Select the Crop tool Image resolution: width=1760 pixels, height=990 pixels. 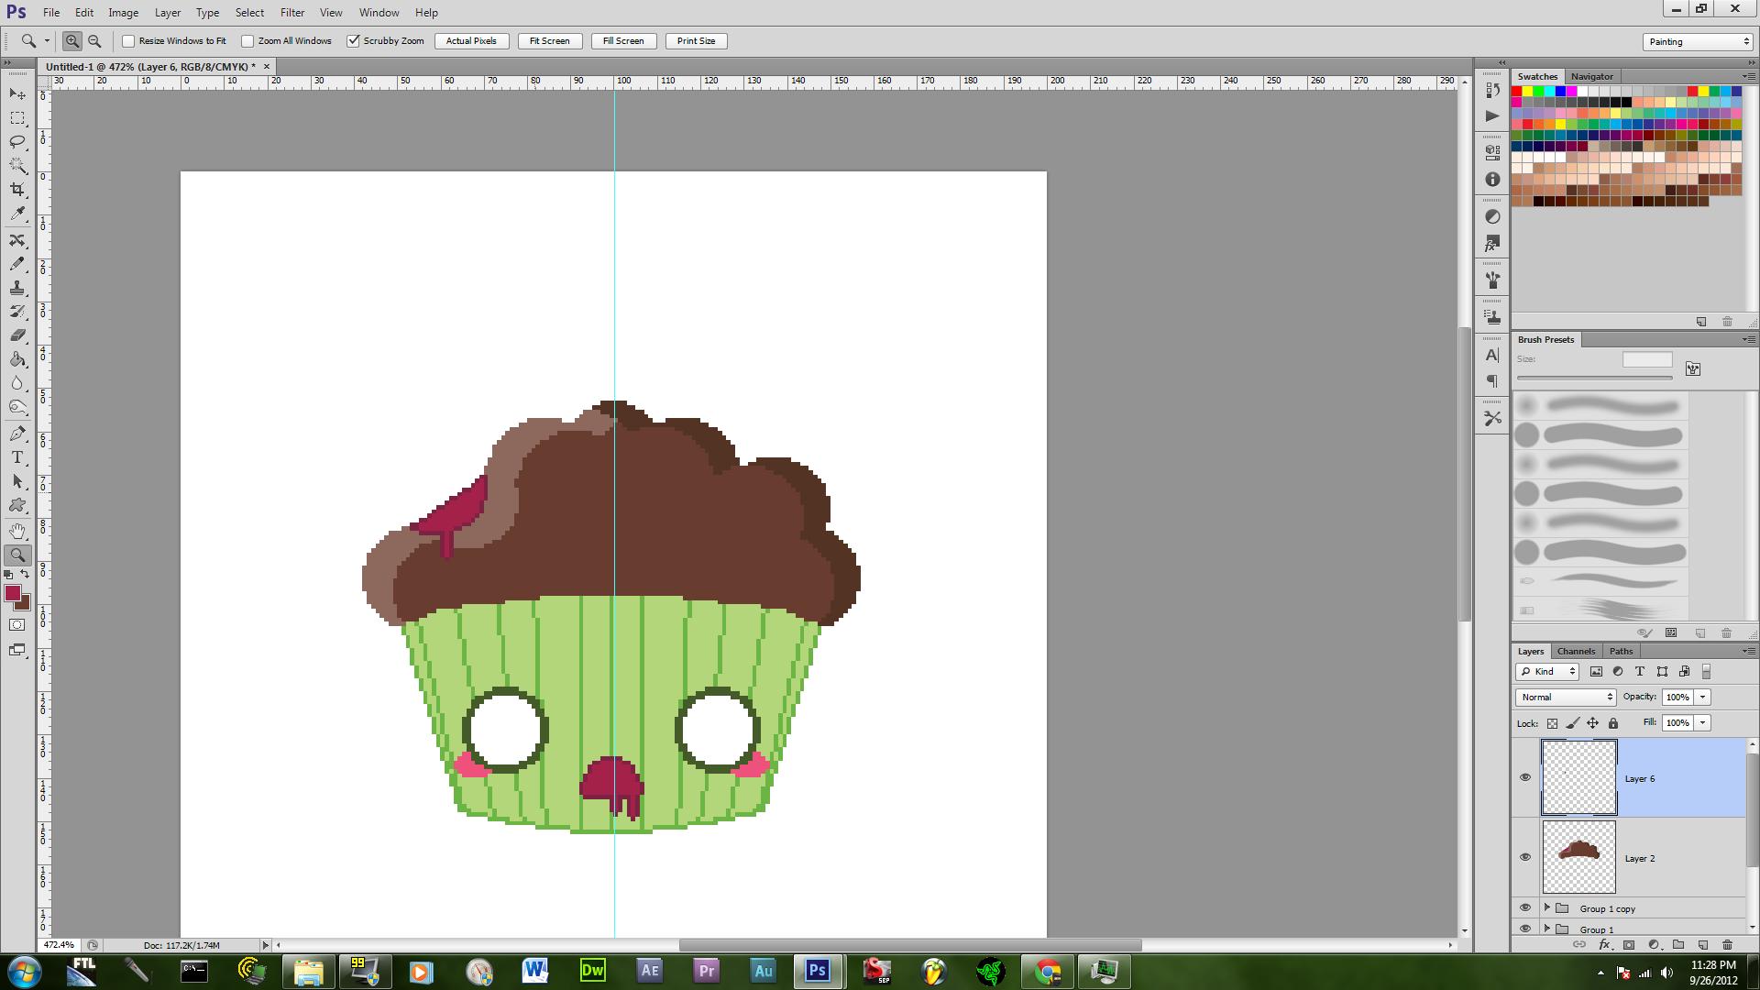(17, 189)
